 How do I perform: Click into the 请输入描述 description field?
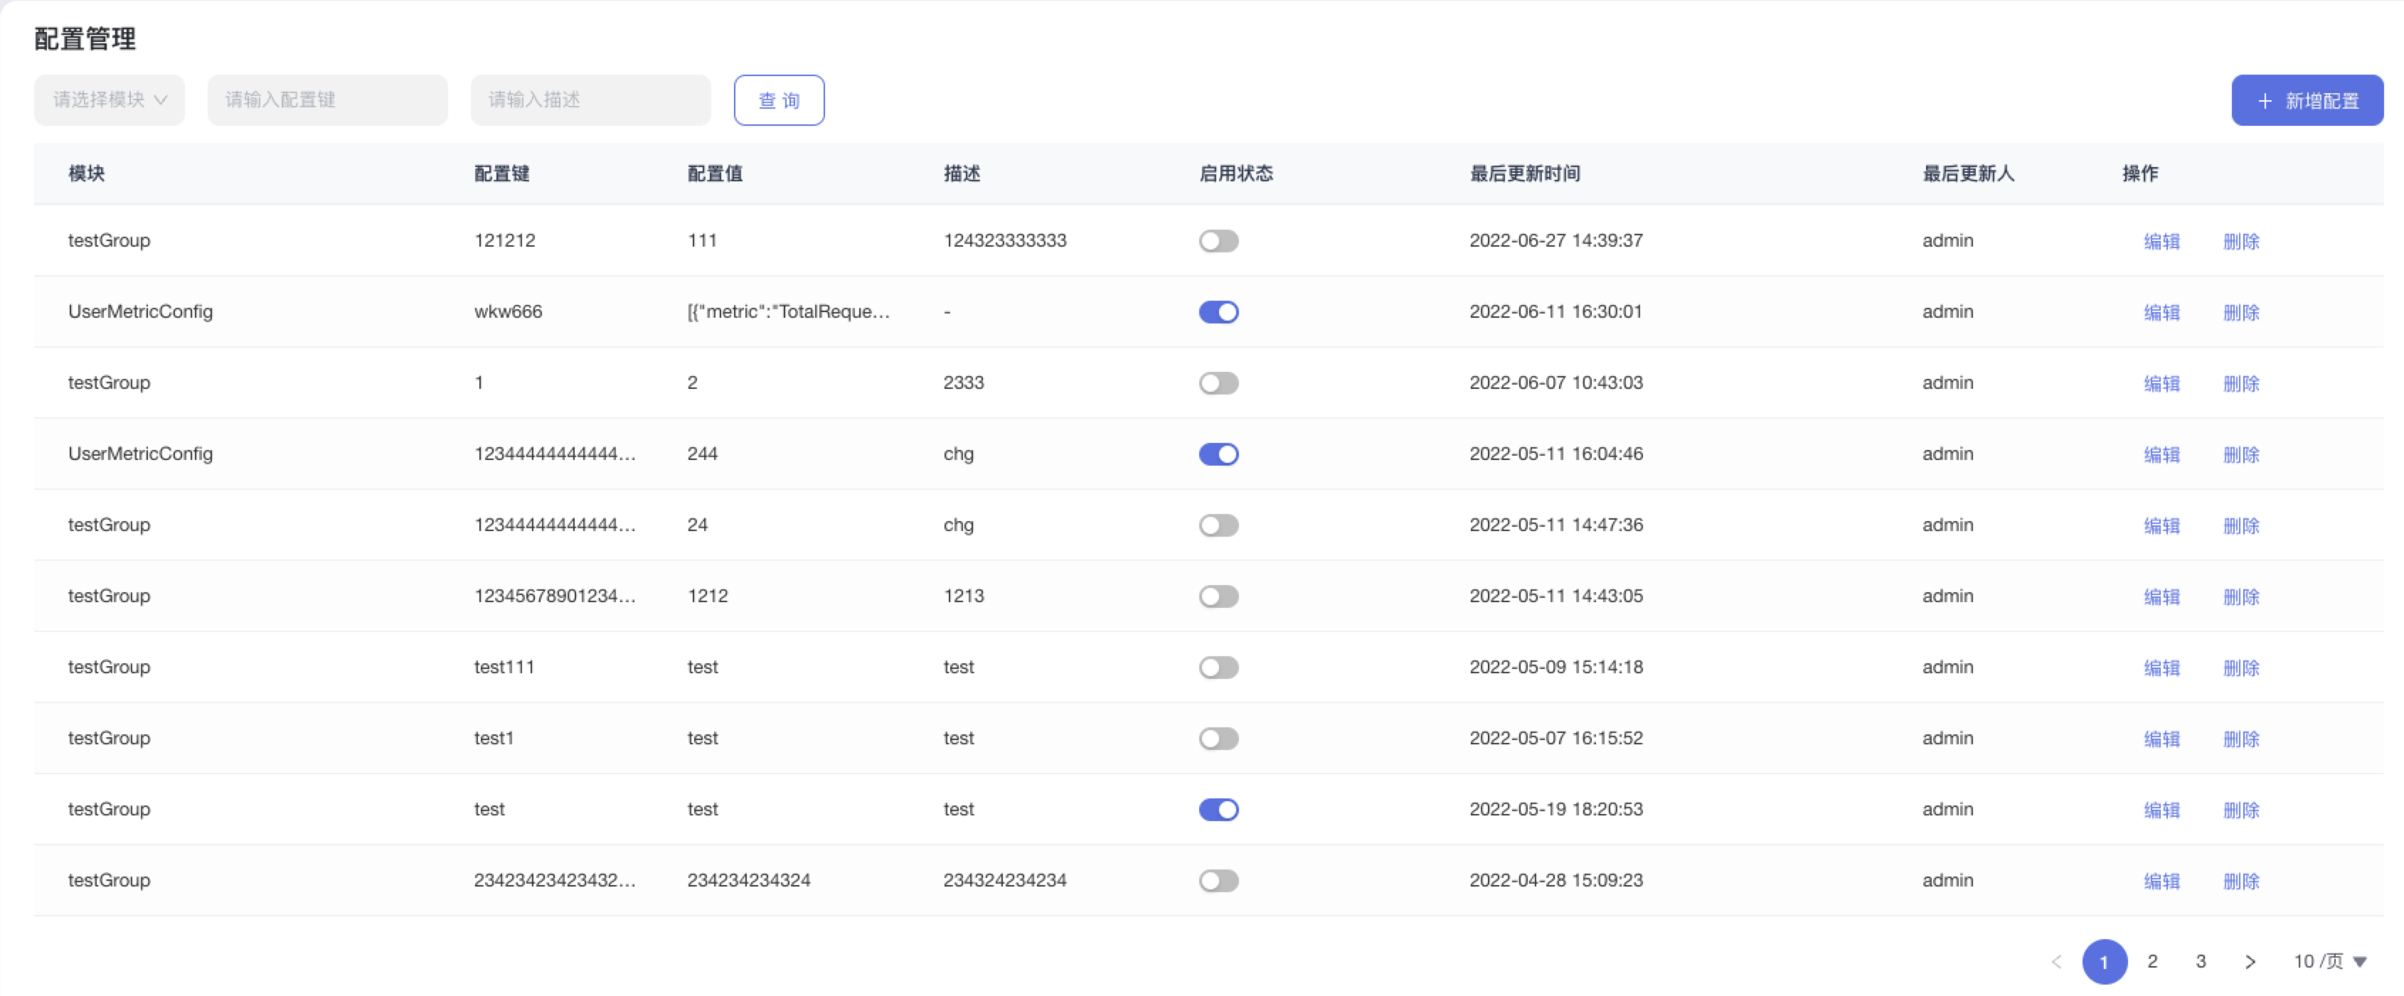(590, 100)
